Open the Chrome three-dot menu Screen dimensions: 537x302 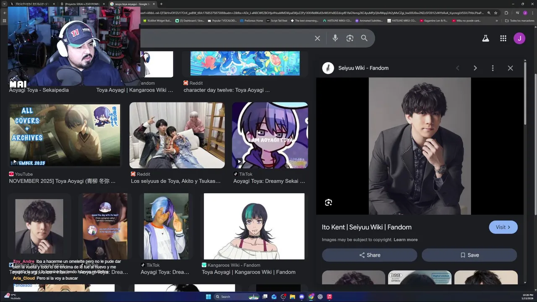pyautogui.click(x=532, y=13)
